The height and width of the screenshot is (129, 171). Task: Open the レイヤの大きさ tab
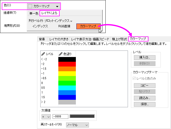coord(59,39)
